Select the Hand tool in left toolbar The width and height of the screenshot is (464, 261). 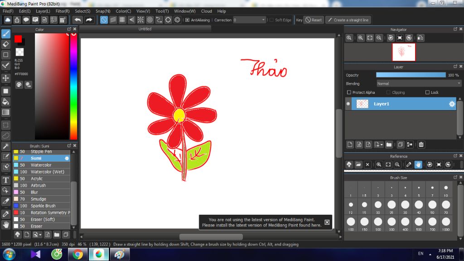click(x=5, y=225)
